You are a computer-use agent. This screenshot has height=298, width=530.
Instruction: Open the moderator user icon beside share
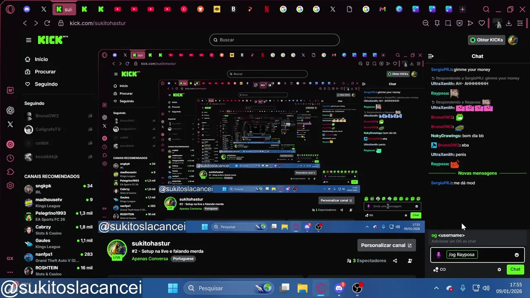click(x=410, y=261)
